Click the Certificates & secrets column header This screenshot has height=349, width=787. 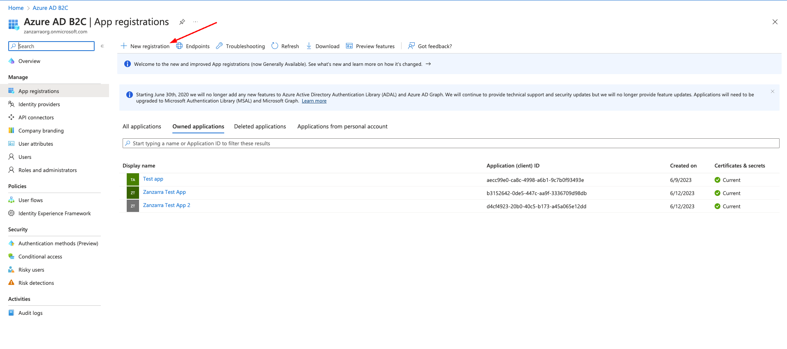click(x=740, y=165)
